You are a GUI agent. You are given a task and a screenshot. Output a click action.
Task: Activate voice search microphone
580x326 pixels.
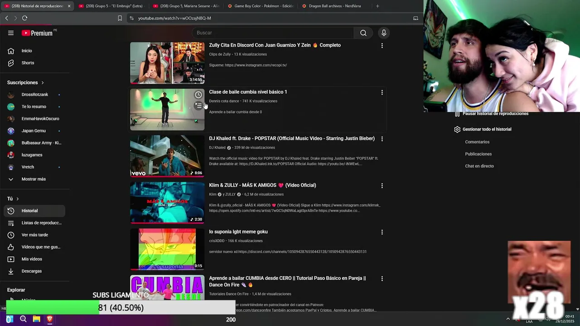coord(384,33)
